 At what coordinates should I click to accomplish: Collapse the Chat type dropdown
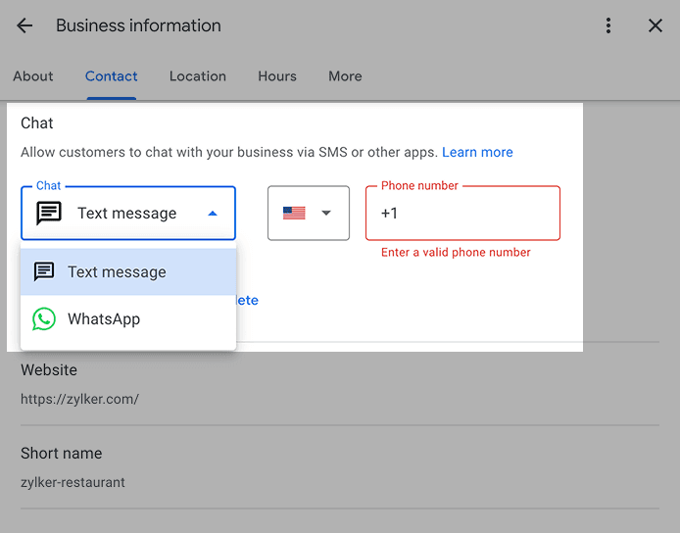[x=128, y=213]
